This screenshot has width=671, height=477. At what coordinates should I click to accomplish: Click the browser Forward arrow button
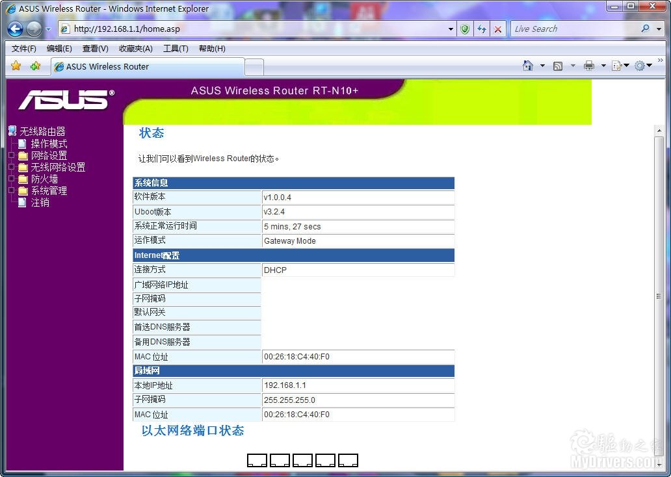coord(34,29)
